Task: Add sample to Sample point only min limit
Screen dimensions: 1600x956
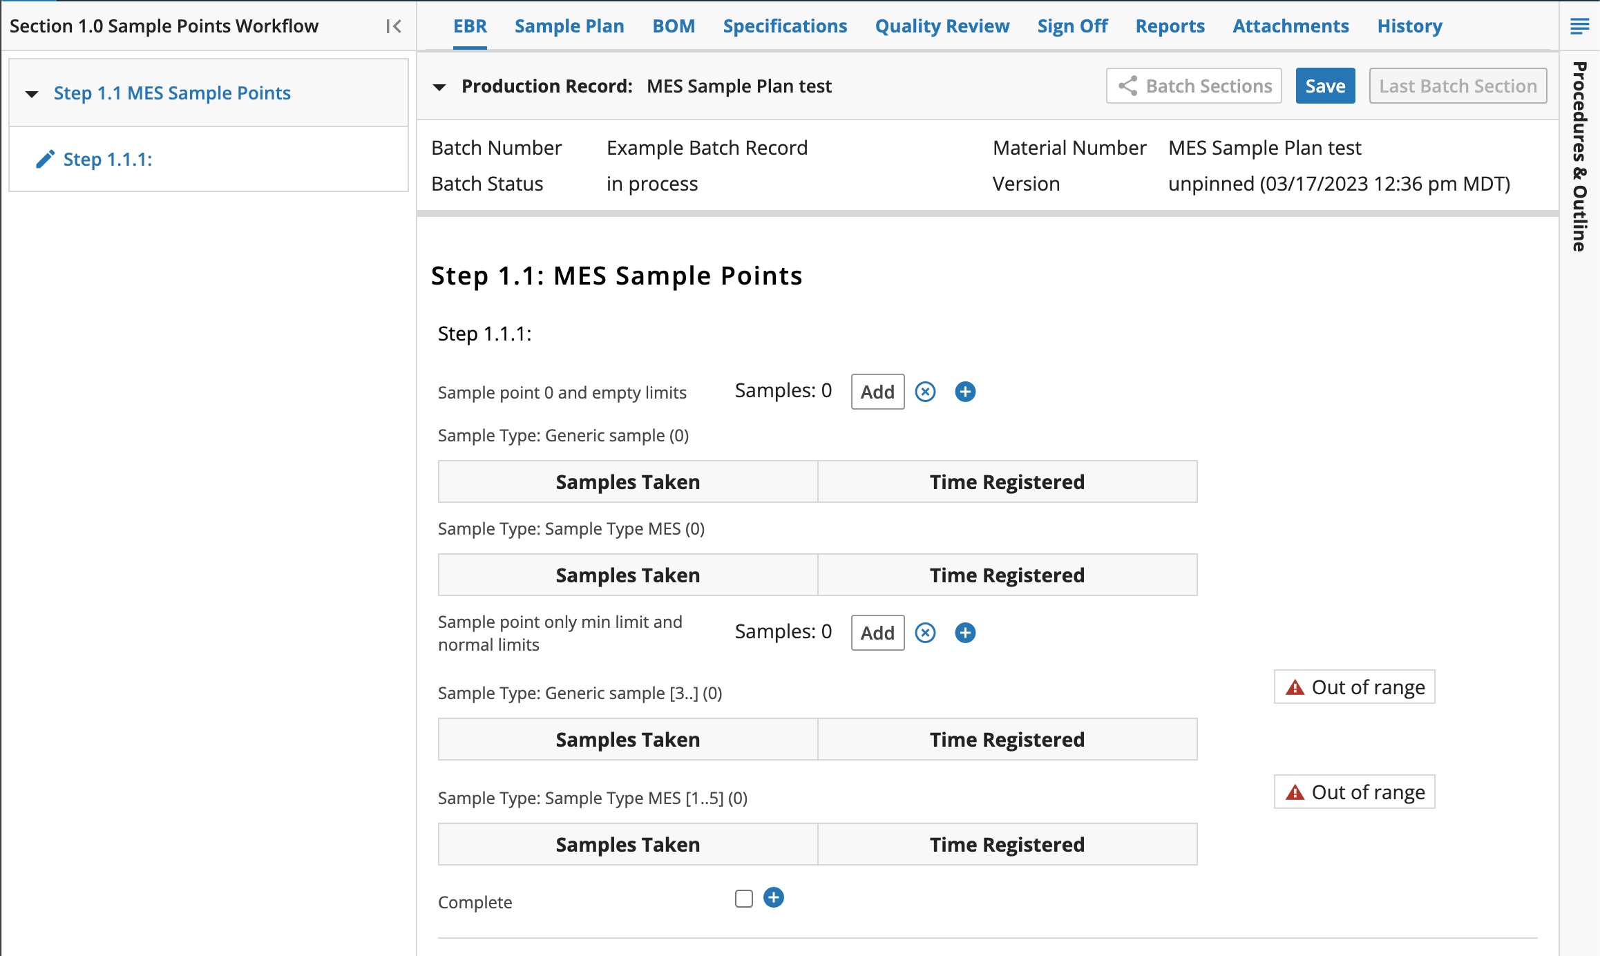Action: [877, 633]
